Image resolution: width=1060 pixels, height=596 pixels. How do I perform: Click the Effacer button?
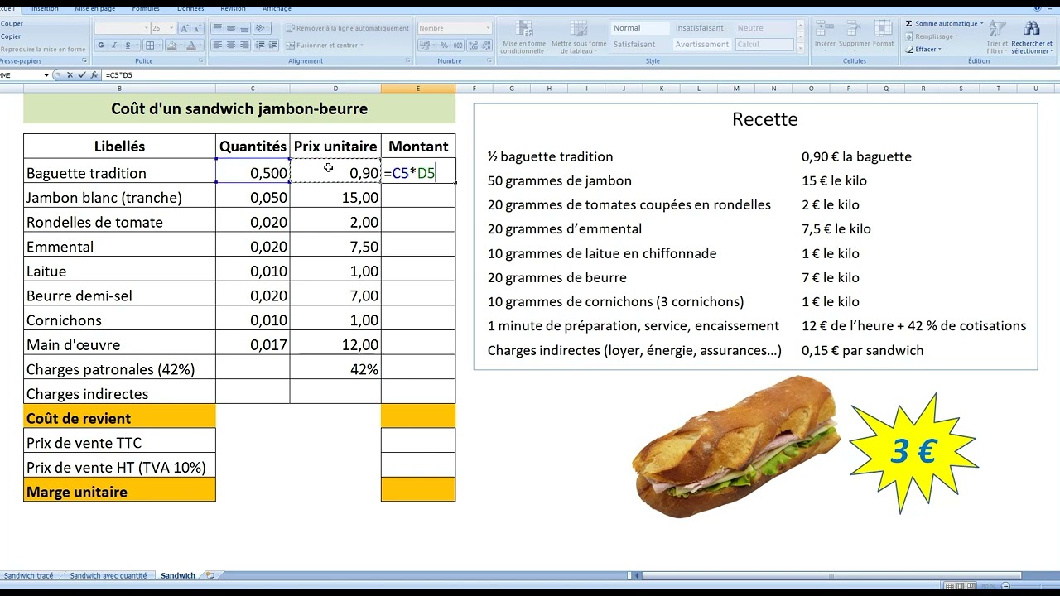tap(923, 49)
